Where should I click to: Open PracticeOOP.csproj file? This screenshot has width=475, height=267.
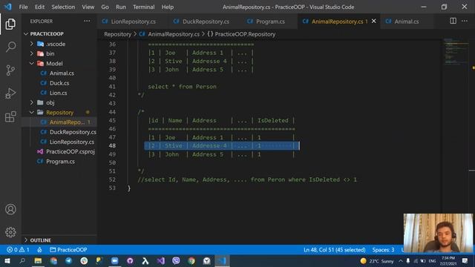pyautogui.click(x=71, y=151)
